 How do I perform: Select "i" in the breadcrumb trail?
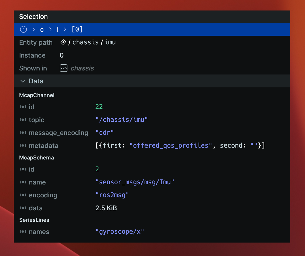pos(57,29)
